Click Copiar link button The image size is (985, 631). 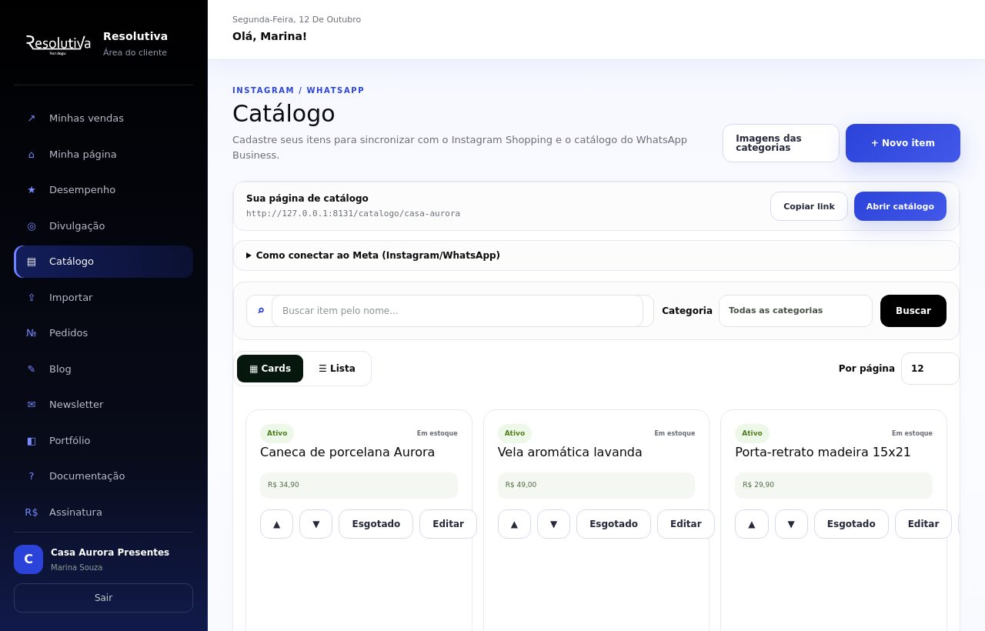click(x=809, y=206)
